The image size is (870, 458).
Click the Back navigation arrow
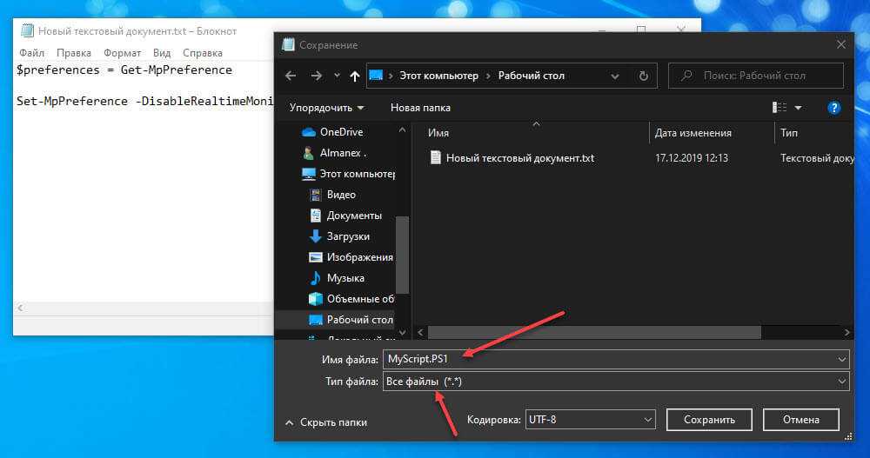[x=291, y=76]
